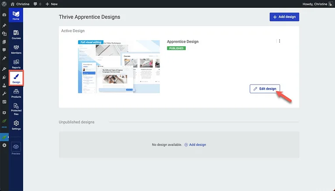Open the Thrive Apprentice Home section
Image resolution: width=335 pixels, height=191 pixels.
point(16,15)
